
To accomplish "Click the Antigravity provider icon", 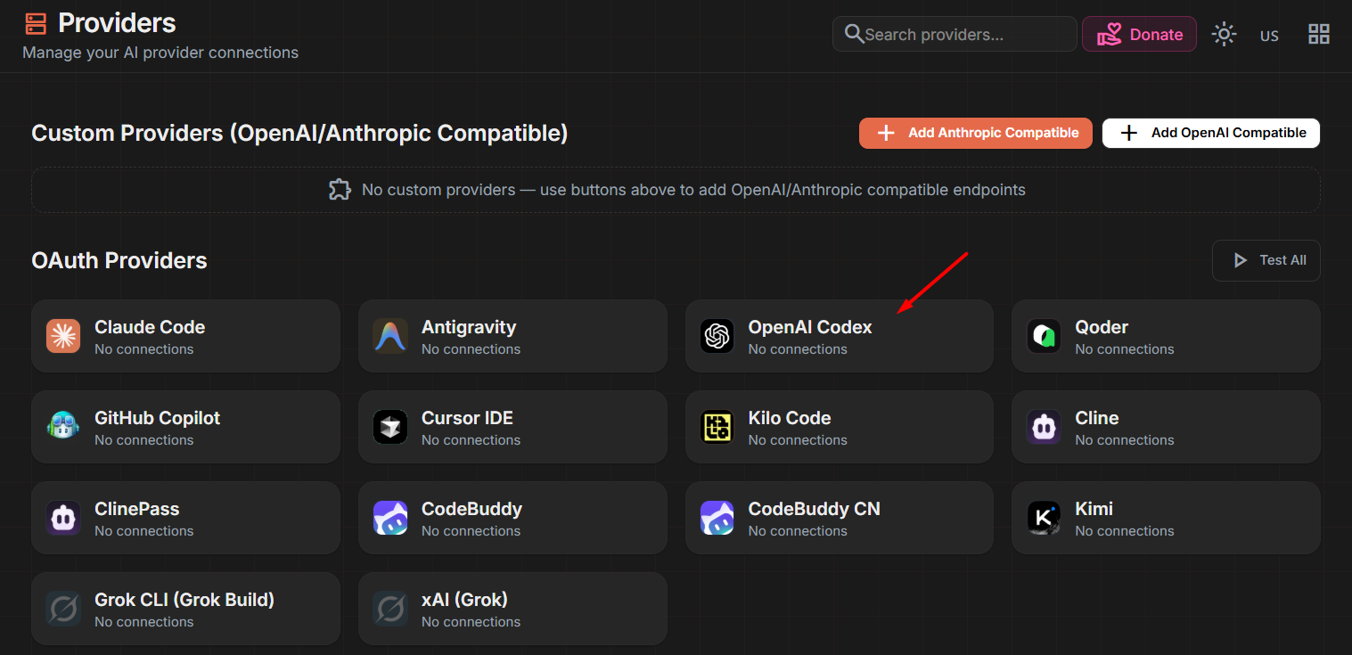I will tap(390, 336).
